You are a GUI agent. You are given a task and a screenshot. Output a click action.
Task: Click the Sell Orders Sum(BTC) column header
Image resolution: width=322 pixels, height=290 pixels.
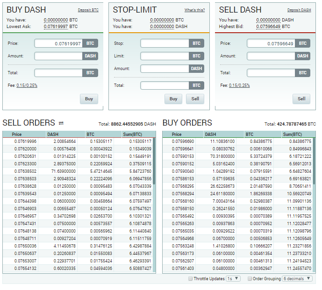(x=139, y=134)
